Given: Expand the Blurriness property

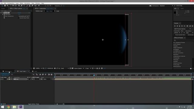Looking at the screenshot, I should coord(3,15).
